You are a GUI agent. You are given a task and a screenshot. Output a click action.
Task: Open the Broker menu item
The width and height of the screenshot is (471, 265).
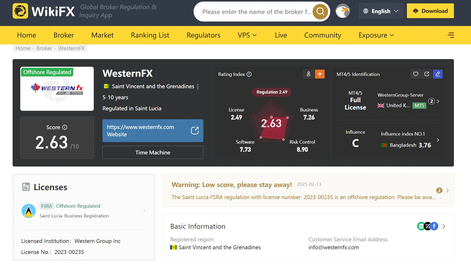tap(64, 35)
